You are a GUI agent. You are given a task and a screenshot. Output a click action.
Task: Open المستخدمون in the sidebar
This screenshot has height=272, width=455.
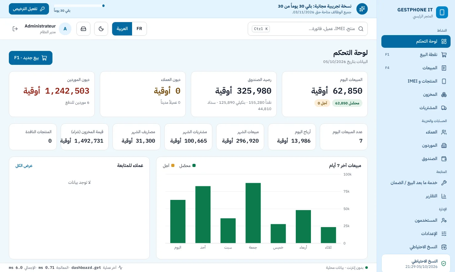[416, 220]
